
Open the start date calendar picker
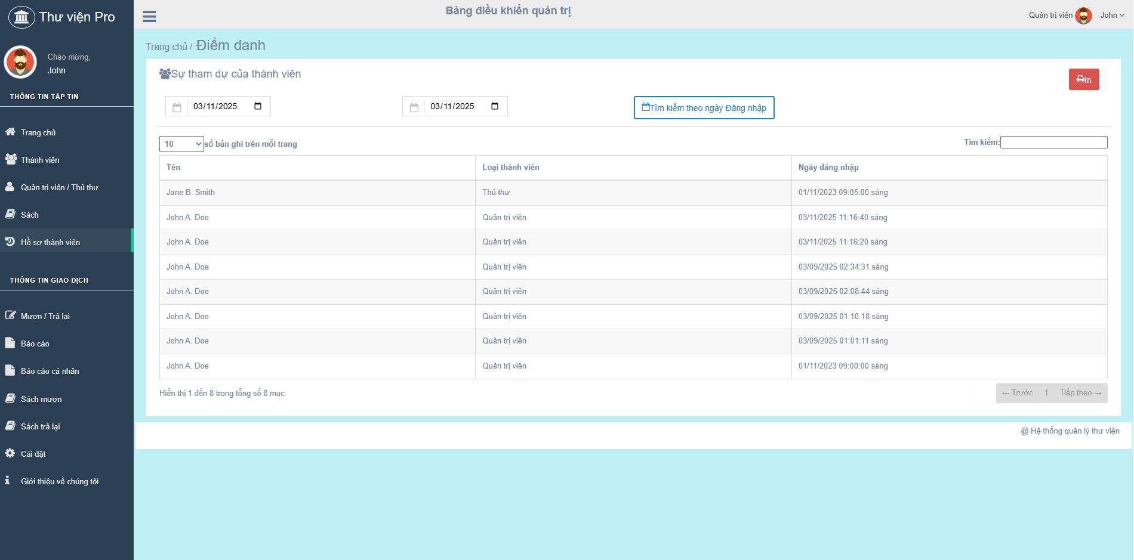[258, 106]
